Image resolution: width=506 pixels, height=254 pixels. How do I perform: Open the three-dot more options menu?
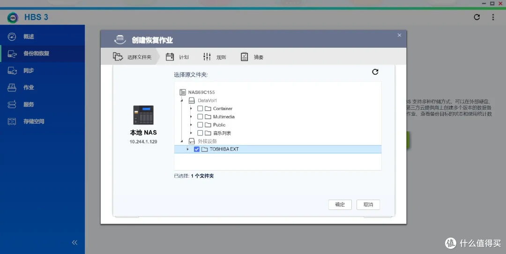point(493,17)
